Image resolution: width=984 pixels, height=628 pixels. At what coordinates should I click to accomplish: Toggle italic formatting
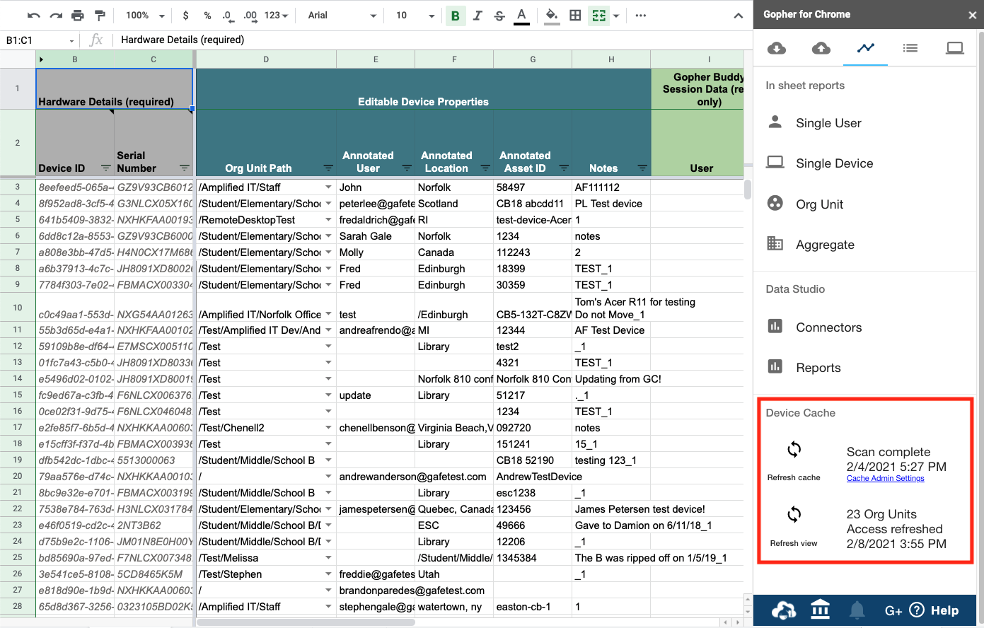[x=477, y=16]
